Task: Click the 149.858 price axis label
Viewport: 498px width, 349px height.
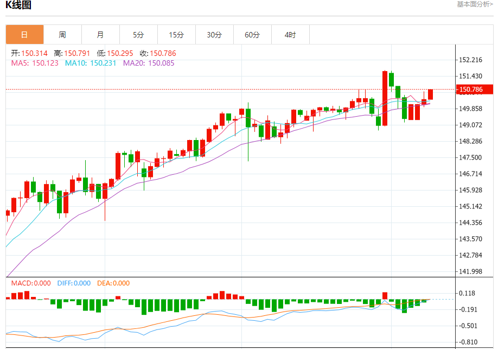Action: (471, 109)
